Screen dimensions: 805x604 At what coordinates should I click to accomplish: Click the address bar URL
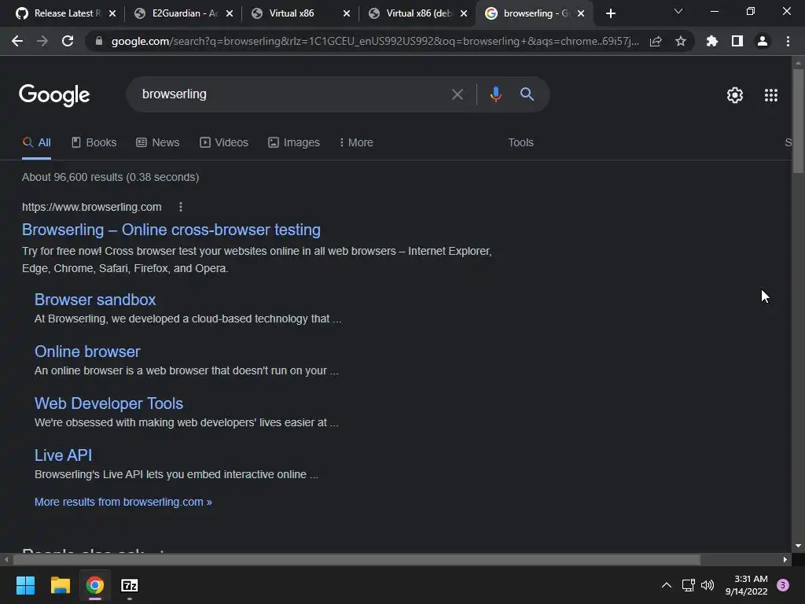375,41
